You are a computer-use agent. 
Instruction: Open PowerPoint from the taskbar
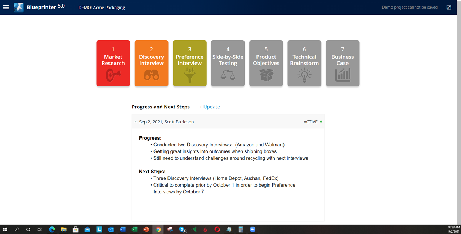146,229
